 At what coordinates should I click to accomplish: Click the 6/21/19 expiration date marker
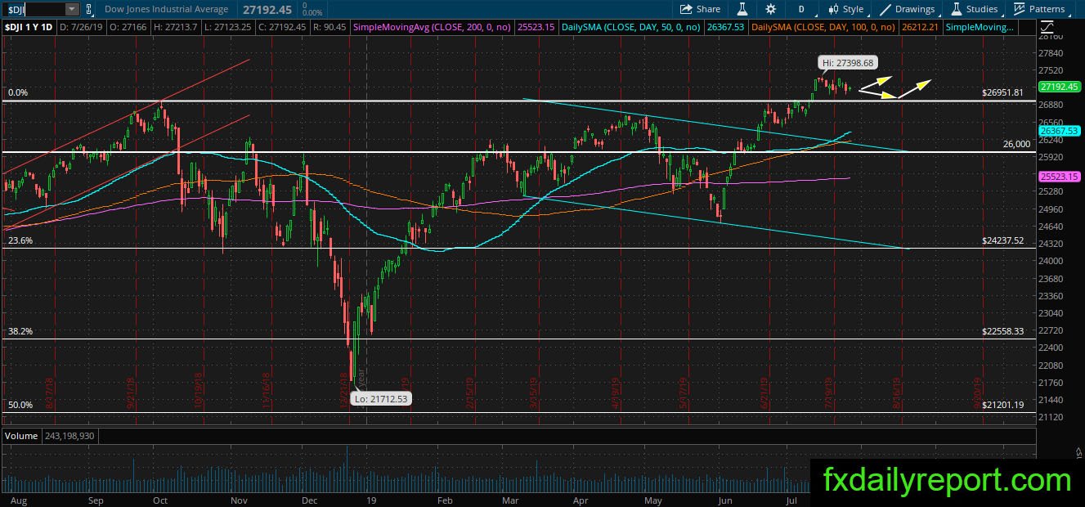pos(763,393)
